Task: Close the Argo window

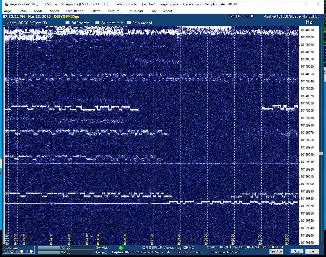Action: (x=318, y=4)
